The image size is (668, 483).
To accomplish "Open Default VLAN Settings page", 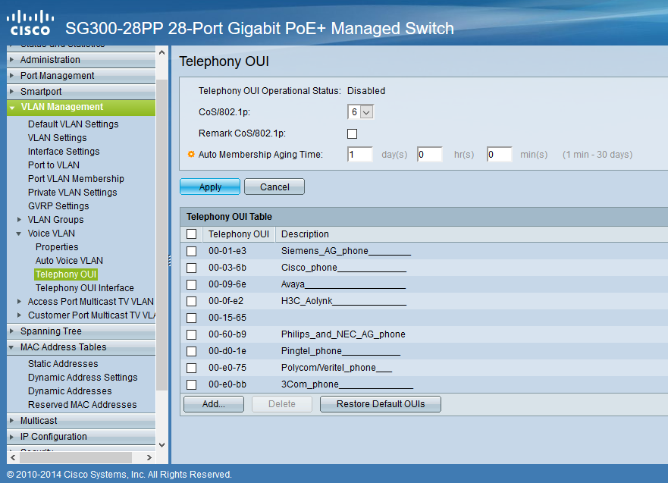I will 74,124.
